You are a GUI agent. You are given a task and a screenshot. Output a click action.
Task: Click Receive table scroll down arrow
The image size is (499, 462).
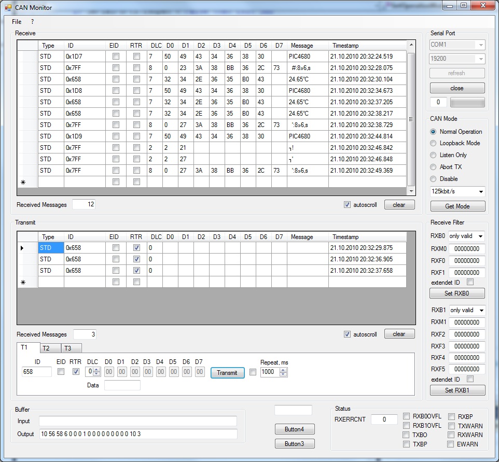411,191
